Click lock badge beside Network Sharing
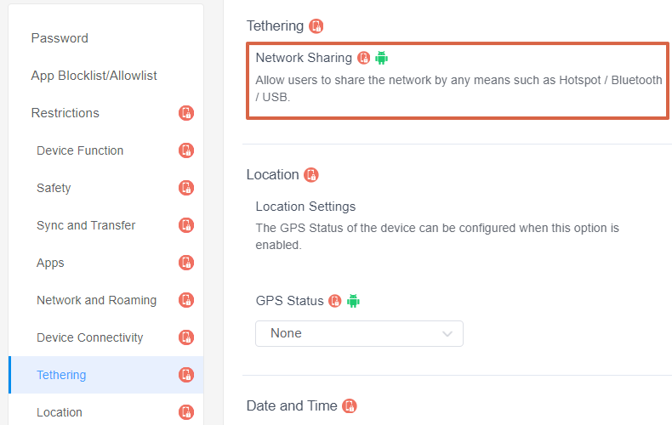 coord(363,58)
